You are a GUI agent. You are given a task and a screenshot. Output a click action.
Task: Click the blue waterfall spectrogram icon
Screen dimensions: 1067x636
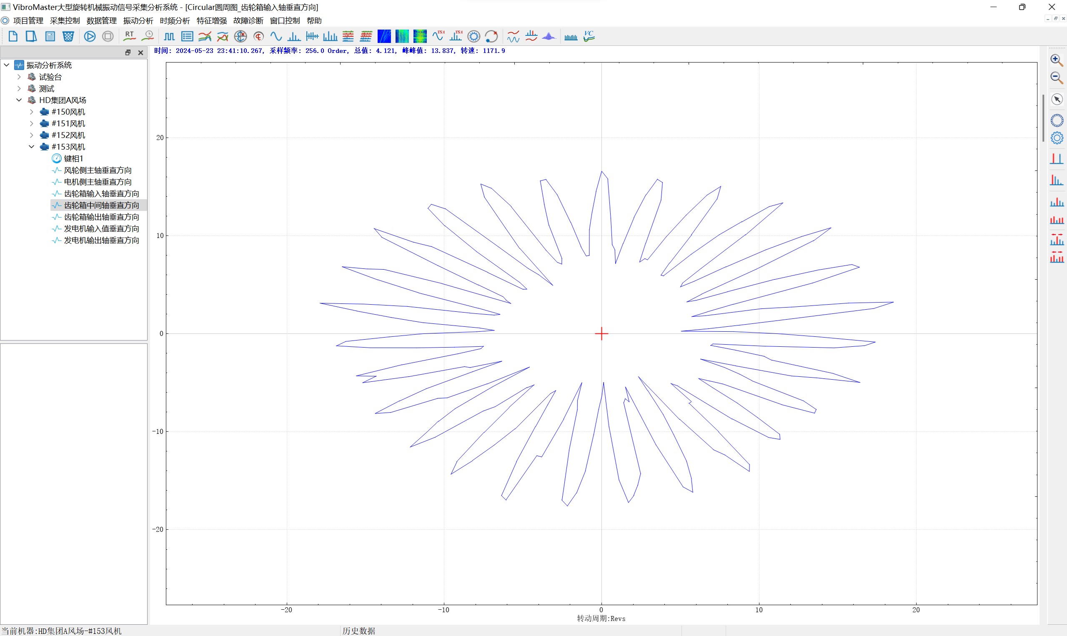click(x=384, y=36)
